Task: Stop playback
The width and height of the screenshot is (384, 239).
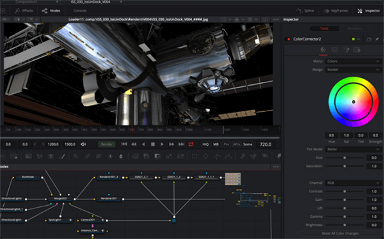Action: (x=153, y=144)
